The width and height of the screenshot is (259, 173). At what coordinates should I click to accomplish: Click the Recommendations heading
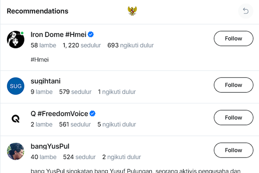pyautogui.click(x=38, y=11)
